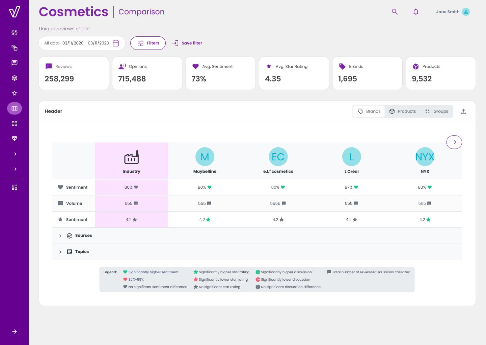Expand the first chevron item in sidebar
Screen dimensions: 486x345
15,154
